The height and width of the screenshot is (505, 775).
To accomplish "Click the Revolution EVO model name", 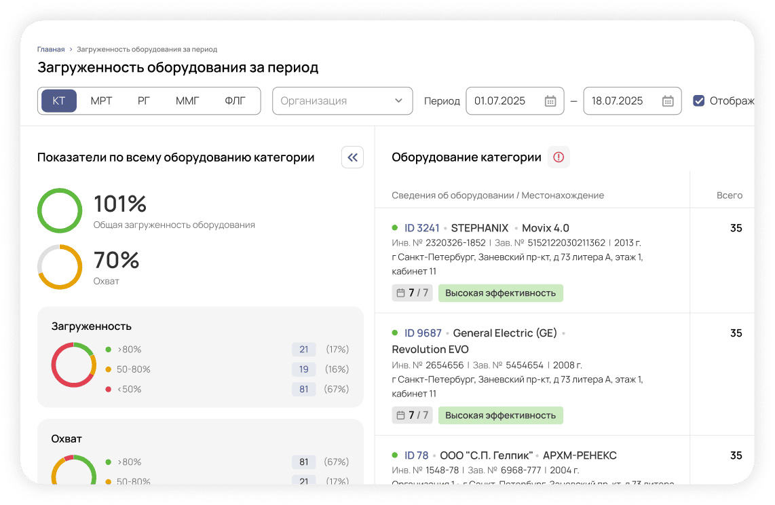I will click(x=430, y=350).
